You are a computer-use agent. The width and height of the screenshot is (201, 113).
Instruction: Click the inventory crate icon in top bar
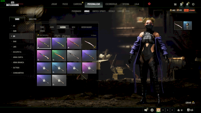coord(175,4)
